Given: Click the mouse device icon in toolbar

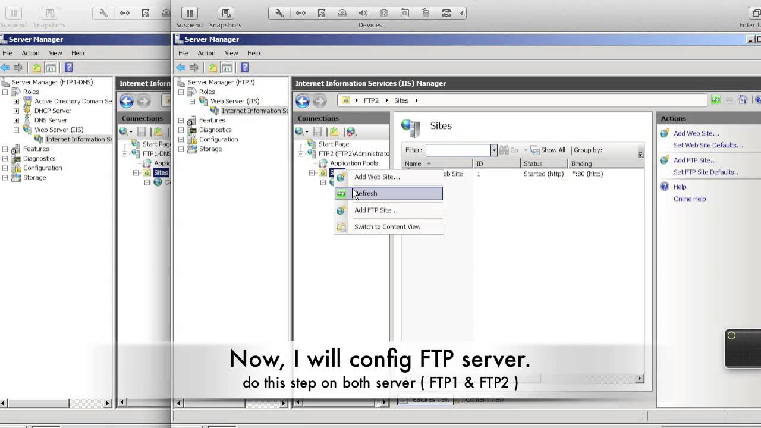Looking at the screenshot, I should (x=425, y=13).
